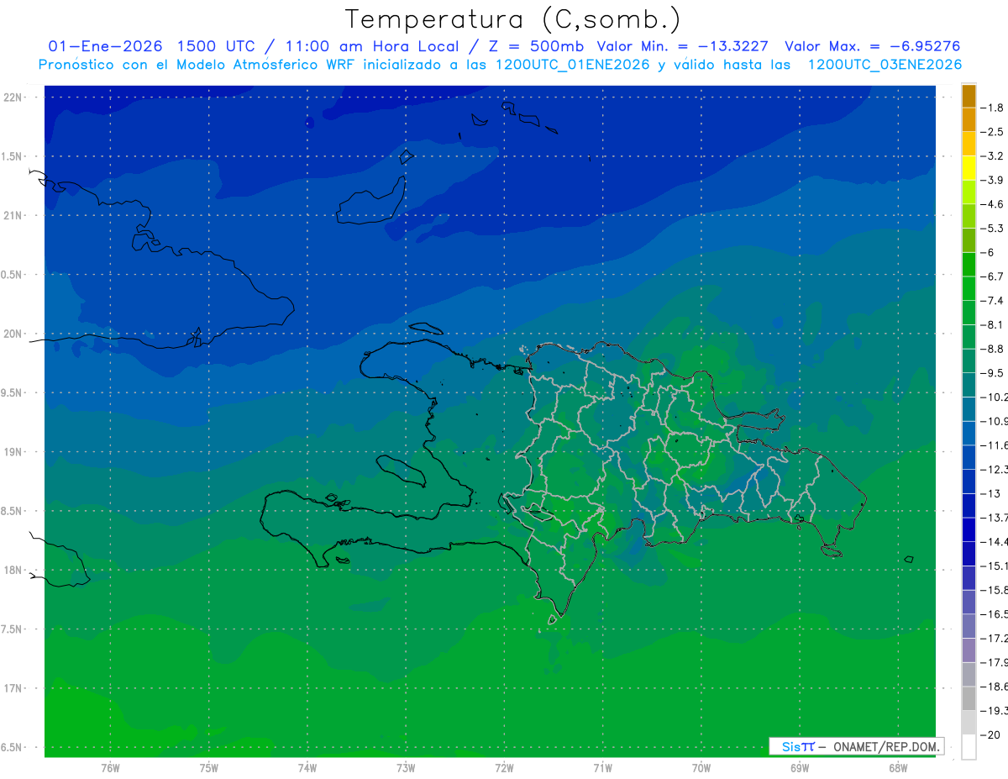Click the "74W" longitude label
Viewport: 1008px width, 779px height.
(307, 768)
